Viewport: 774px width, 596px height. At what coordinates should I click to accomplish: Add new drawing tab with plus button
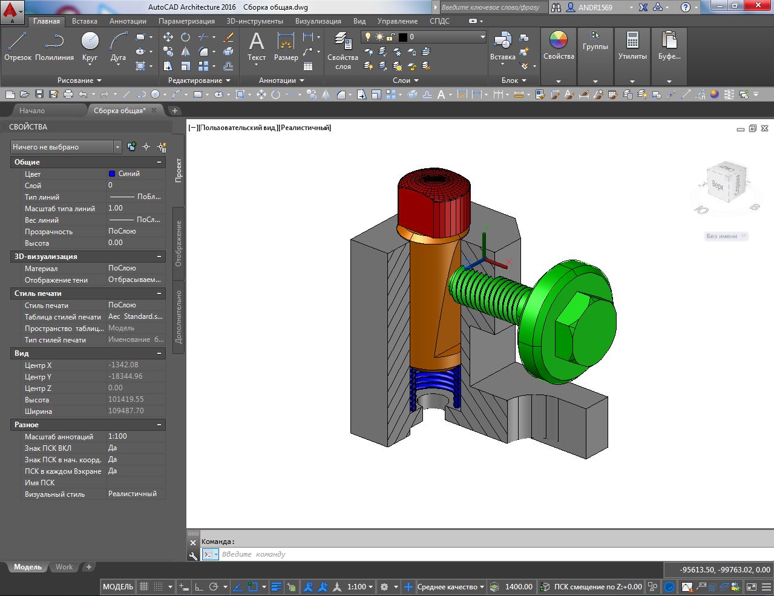click(175, 111)
